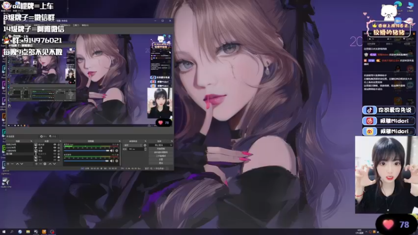Mute the second audio mixer channel speaker icon

click(112, 161)
